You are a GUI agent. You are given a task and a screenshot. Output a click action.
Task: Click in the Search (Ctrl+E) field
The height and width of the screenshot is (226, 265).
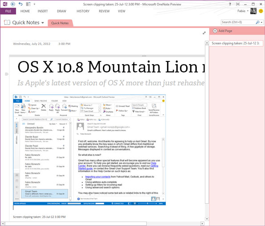coord(238,22)
